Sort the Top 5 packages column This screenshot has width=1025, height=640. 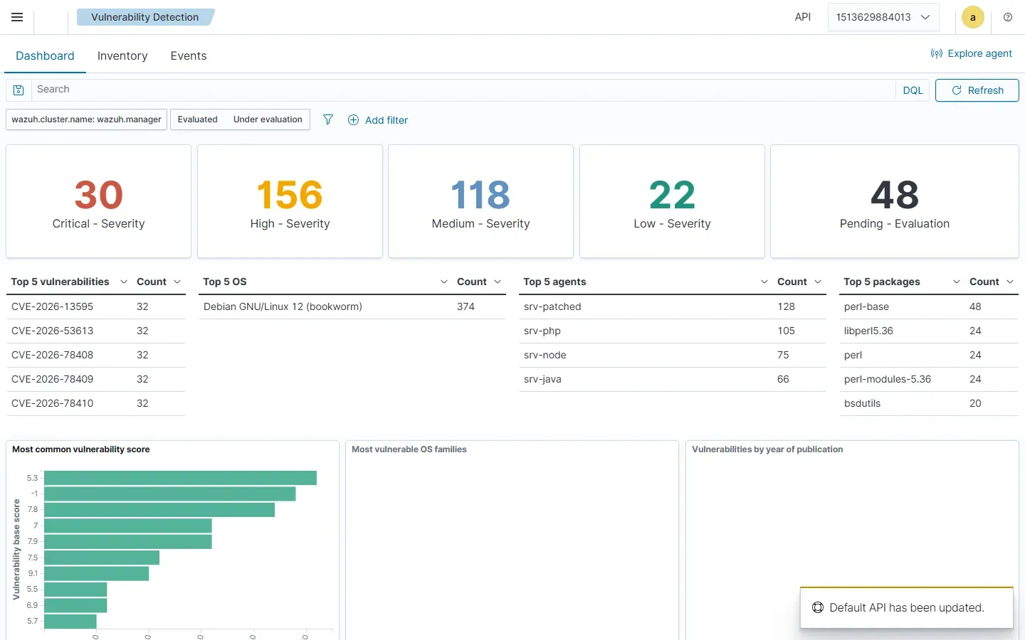[902, 282]
